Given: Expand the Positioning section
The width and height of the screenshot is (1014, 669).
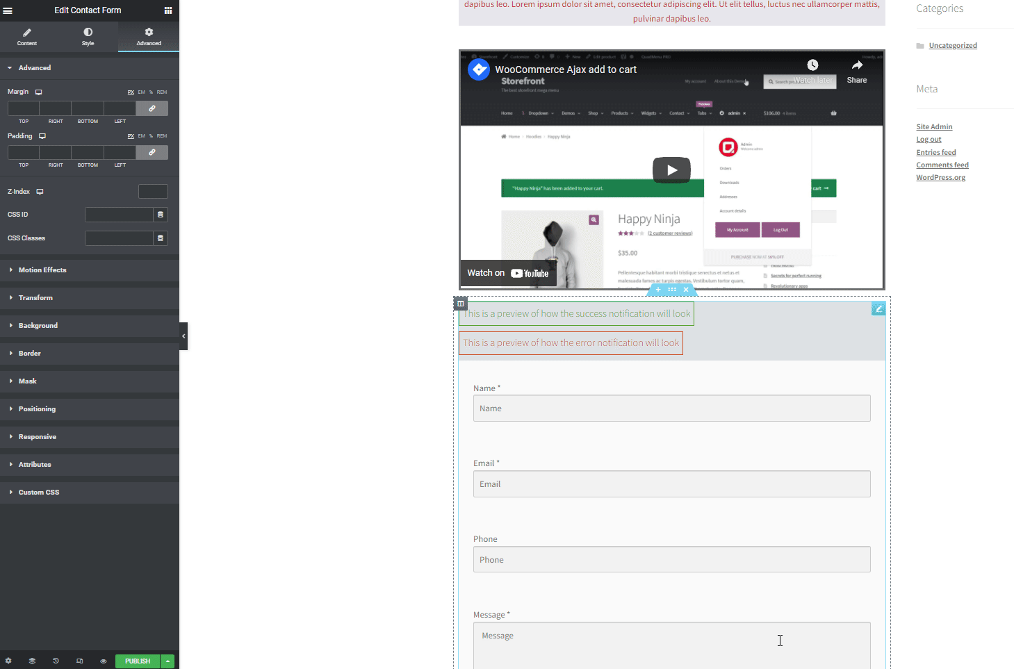Looking at the screenshot, I should pos(90,409).
